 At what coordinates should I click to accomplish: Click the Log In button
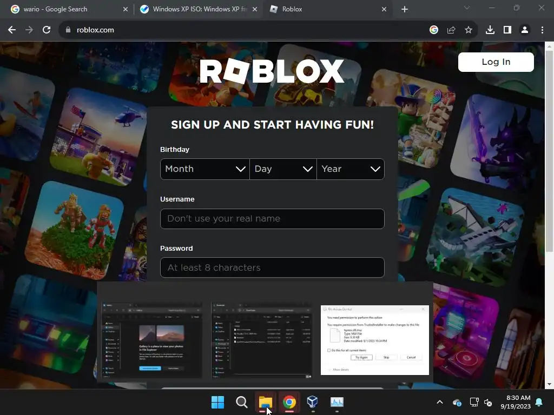496,62
